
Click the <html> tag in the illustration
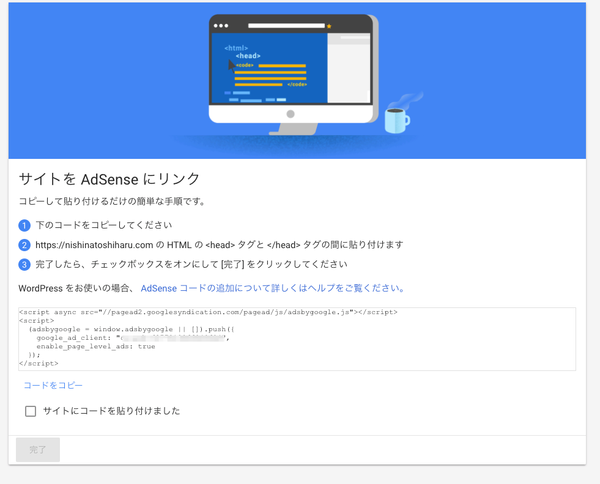tap(235, 48)
